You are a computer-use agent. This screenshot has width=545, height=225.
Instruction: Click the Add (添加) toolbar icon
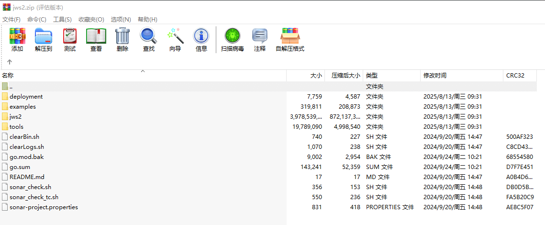[17, 40]
